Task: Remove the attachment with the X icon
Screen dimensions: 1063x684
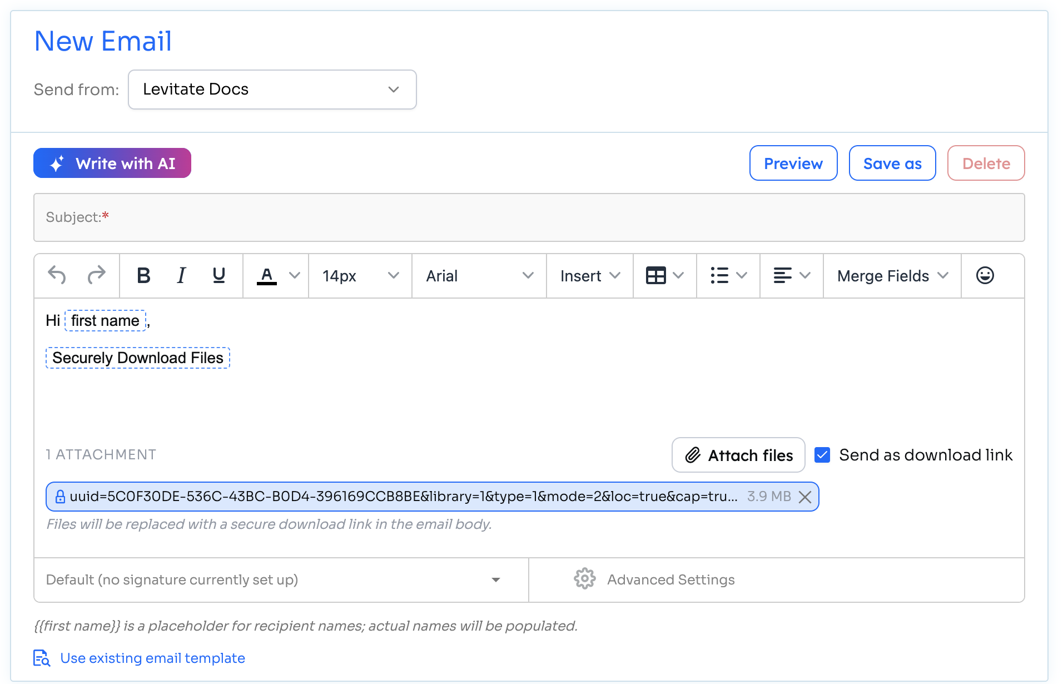Action: point(804,497)
